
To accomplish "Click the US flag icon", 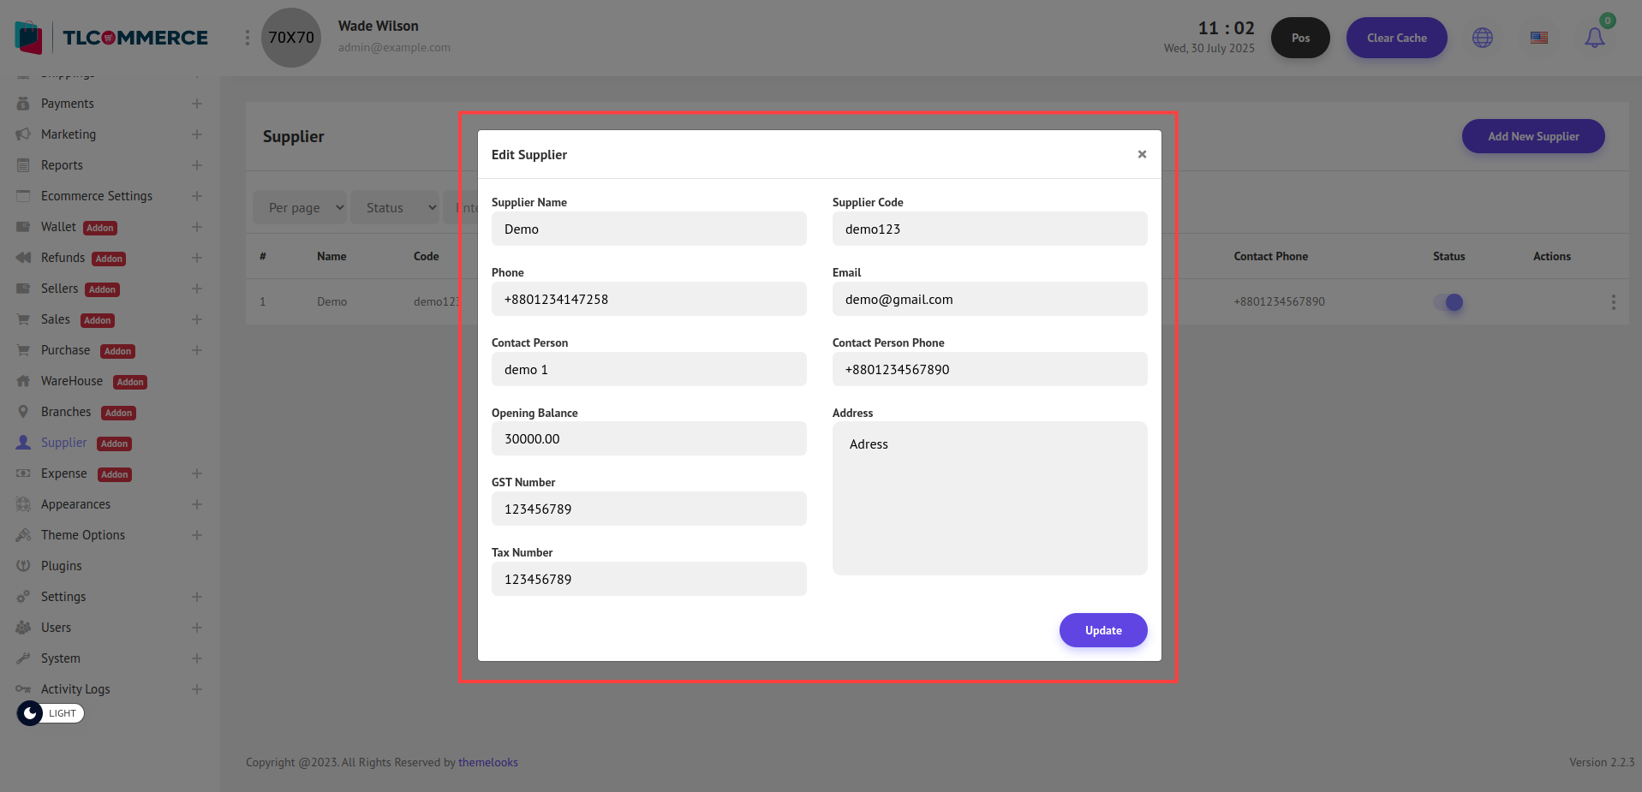I will [x=1539, y=38].
